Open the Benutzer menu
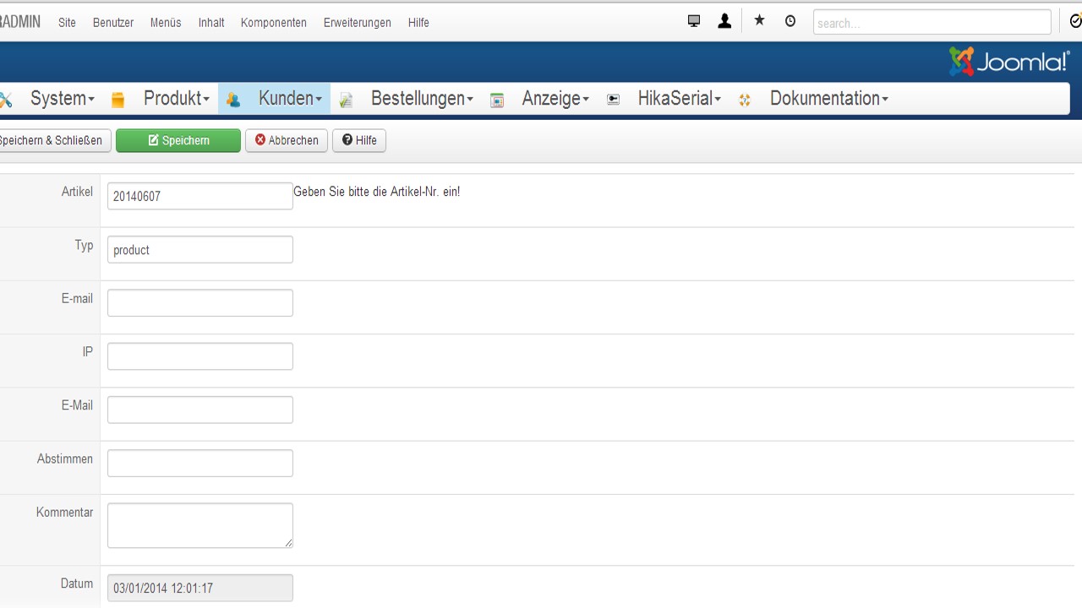 (113, 23)
